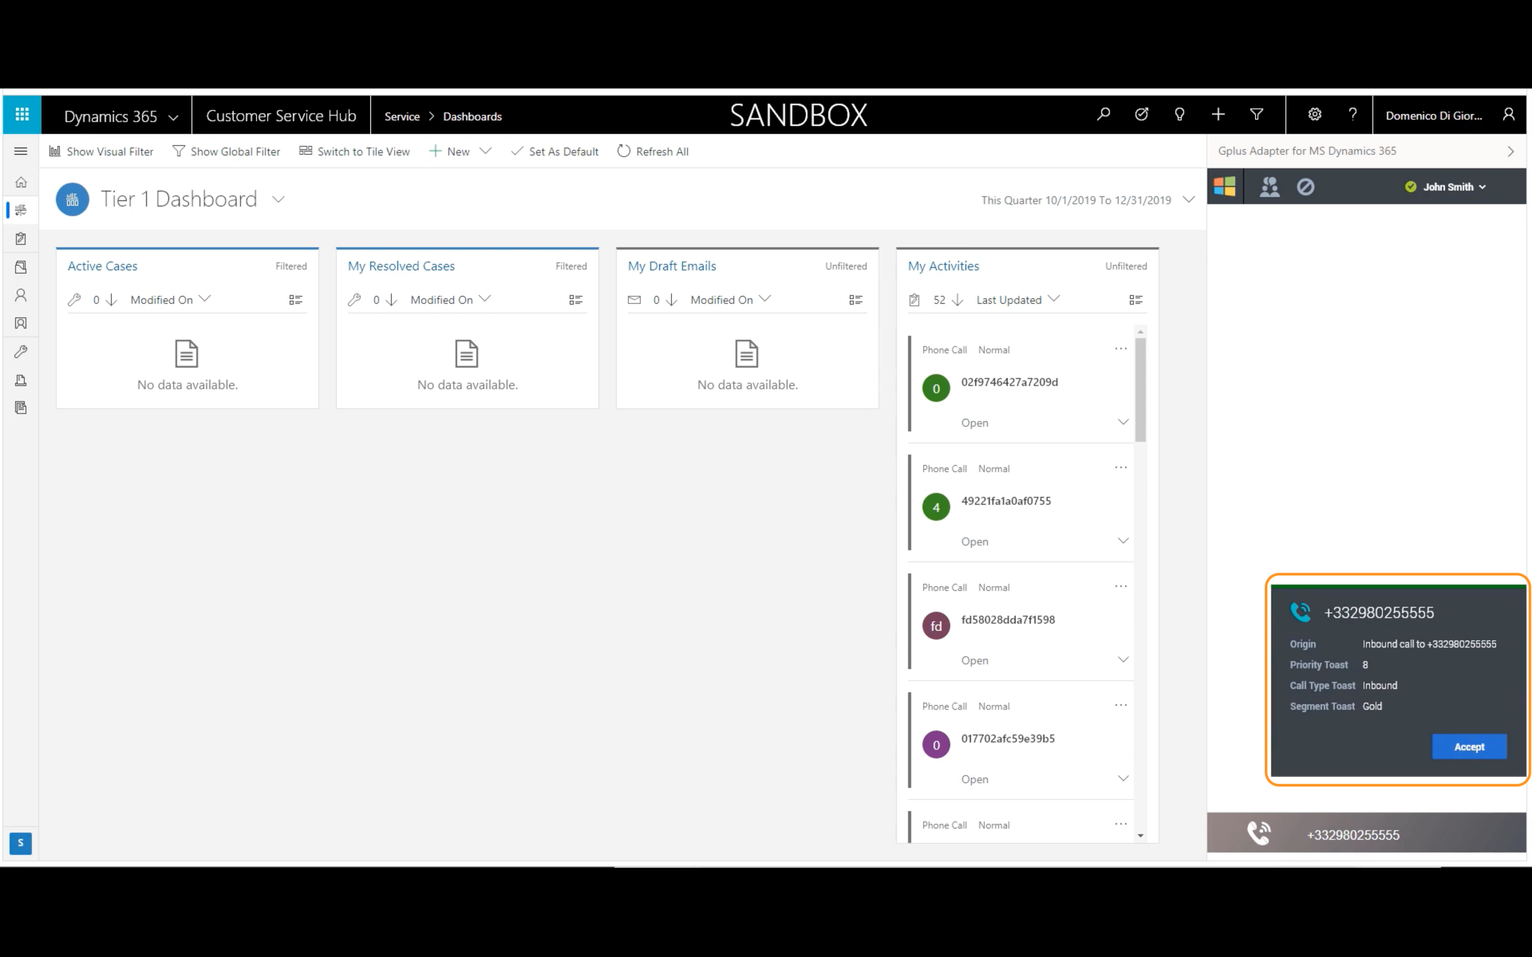Click the search magnifier icon in header
Screen dimensions: 1532x957
(1103, 114)
